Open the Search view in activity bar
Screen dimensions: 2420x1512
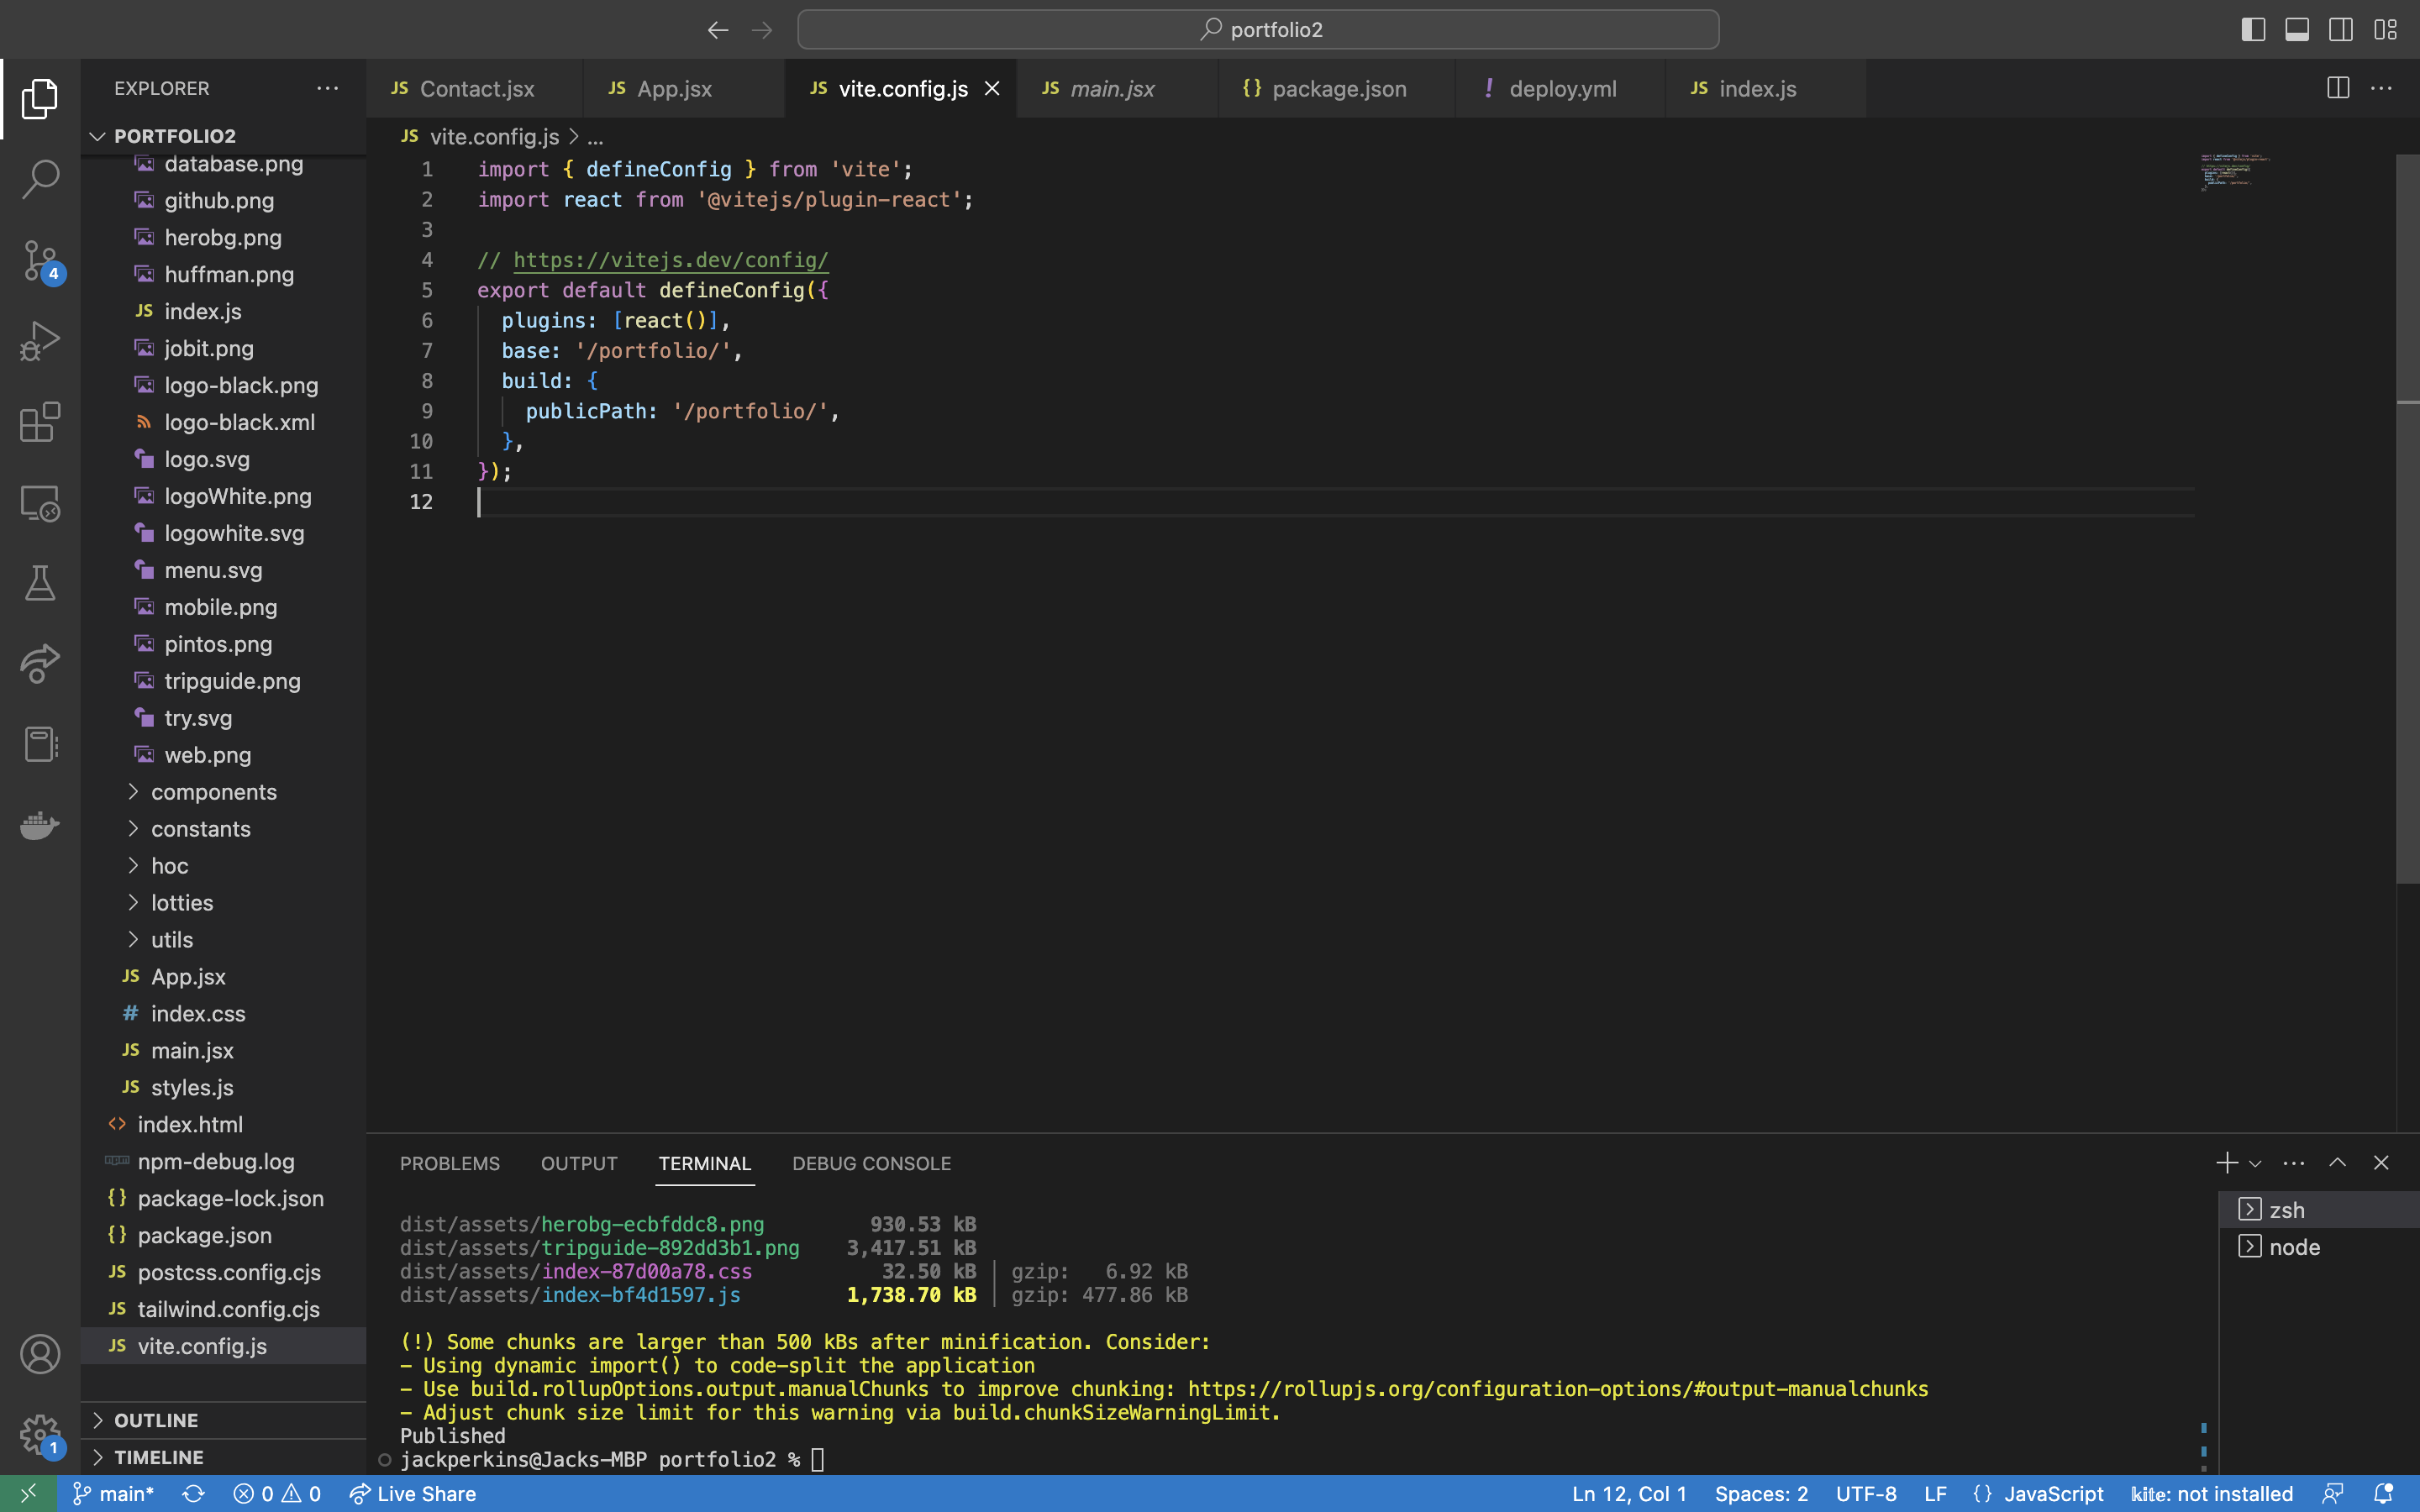(x=40, y=179)
